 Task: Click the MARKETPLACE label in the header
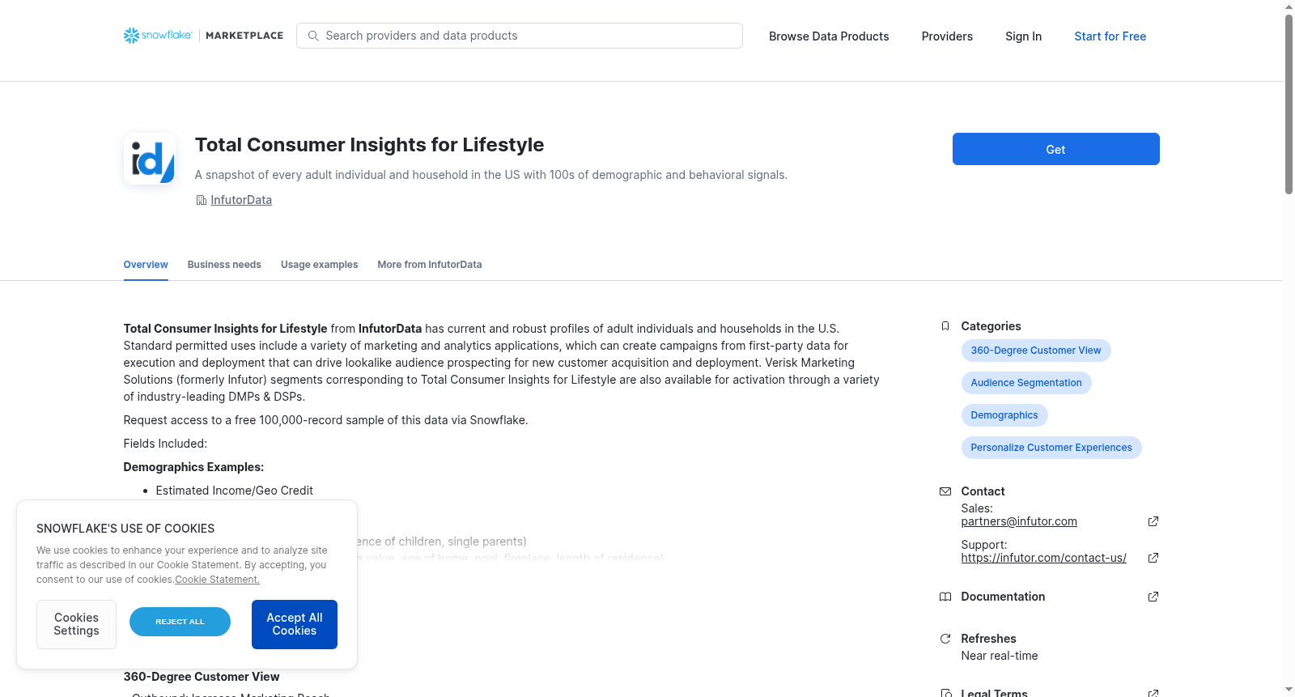[244, 36]
